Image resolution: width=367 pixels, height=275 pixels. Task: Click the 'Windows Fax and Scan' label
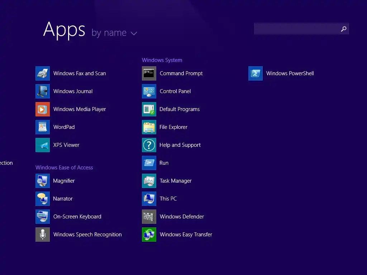(x=80, y=73)
